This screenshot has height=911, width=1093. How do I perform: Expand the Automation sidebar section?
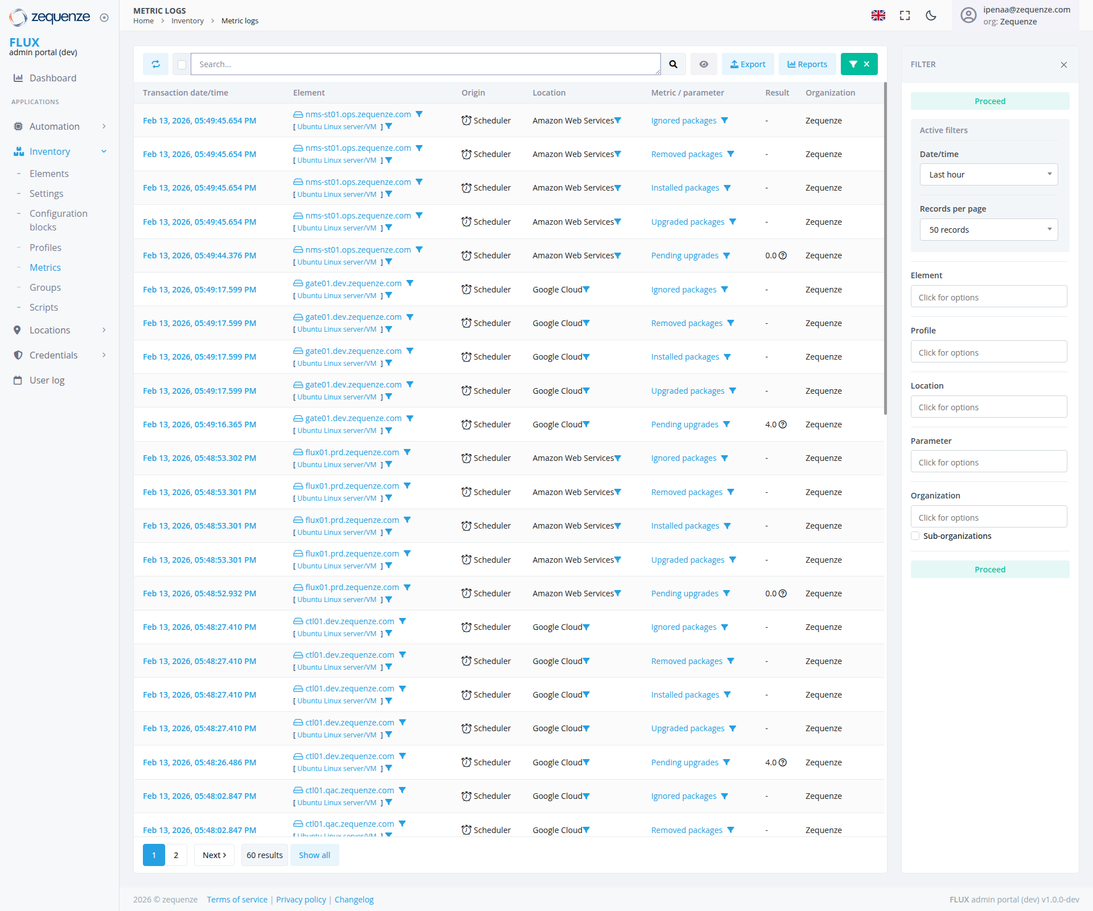coord(54,126)
